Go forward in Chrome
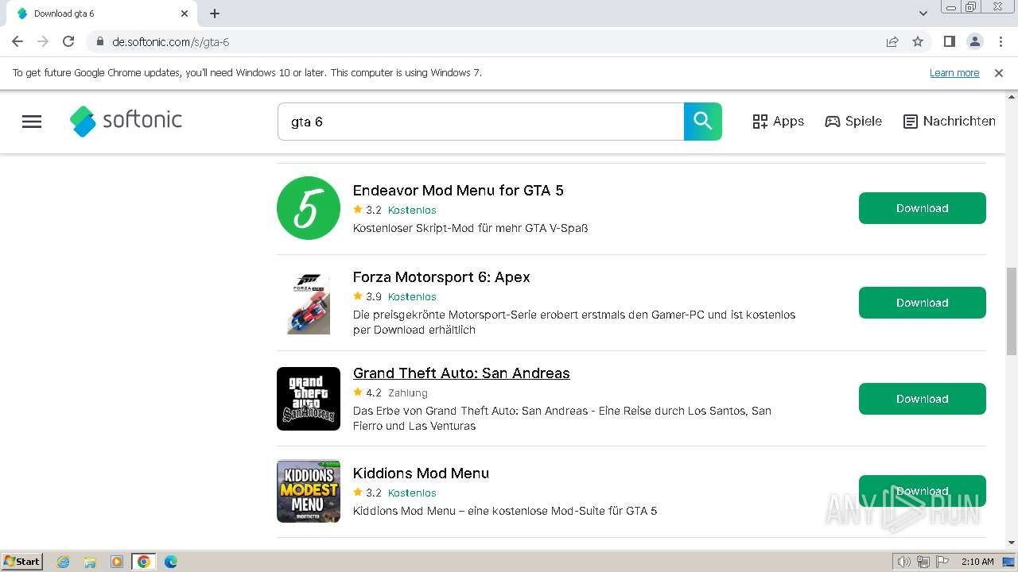This screenshot has width=1018, height=572. [x=43, y=41]
